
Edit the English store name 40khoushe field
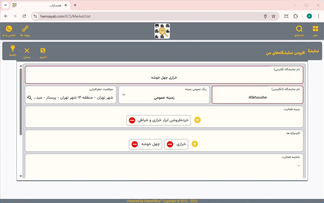(x=257, y=98)
